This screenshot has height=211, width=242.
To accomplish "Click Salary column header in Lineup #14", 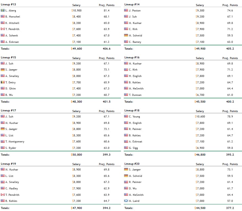I will coord(200,5).
